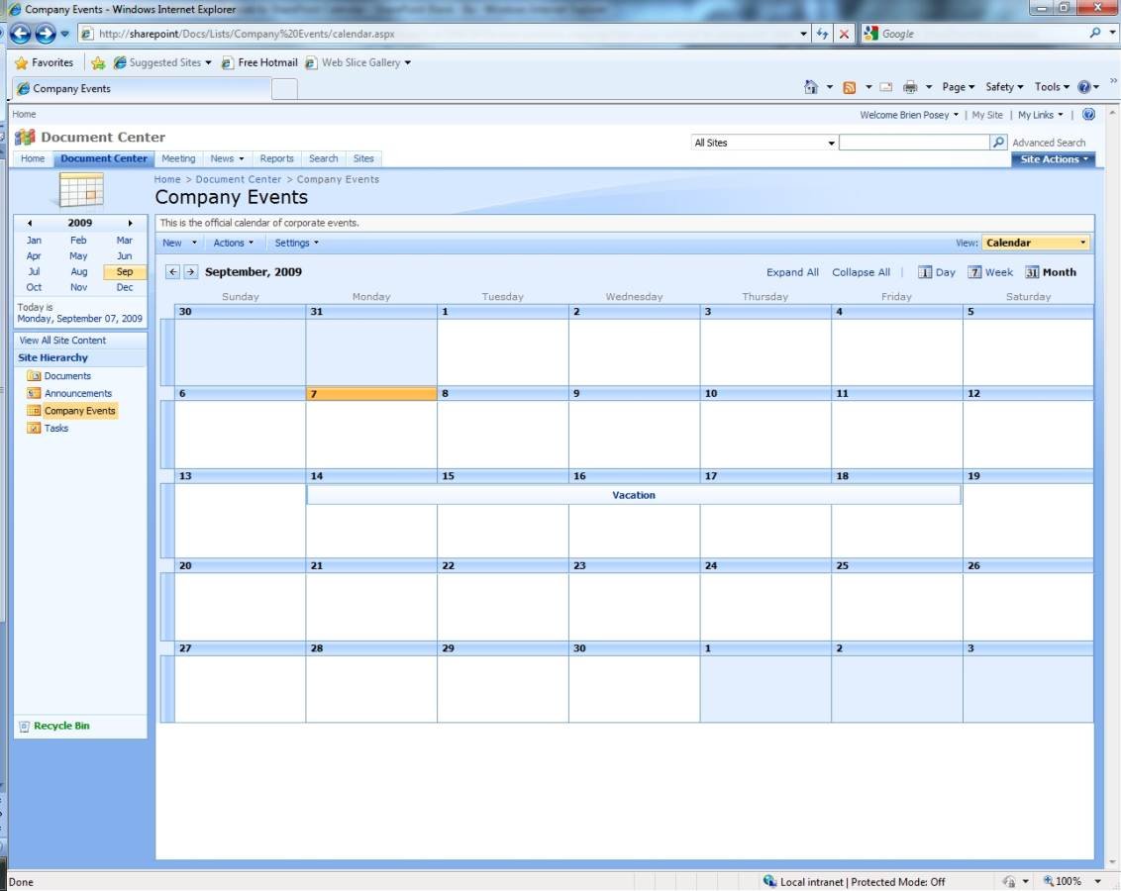
Task: Go to previous month arrow beside September, 2009
Action: [x=173, y=271]
